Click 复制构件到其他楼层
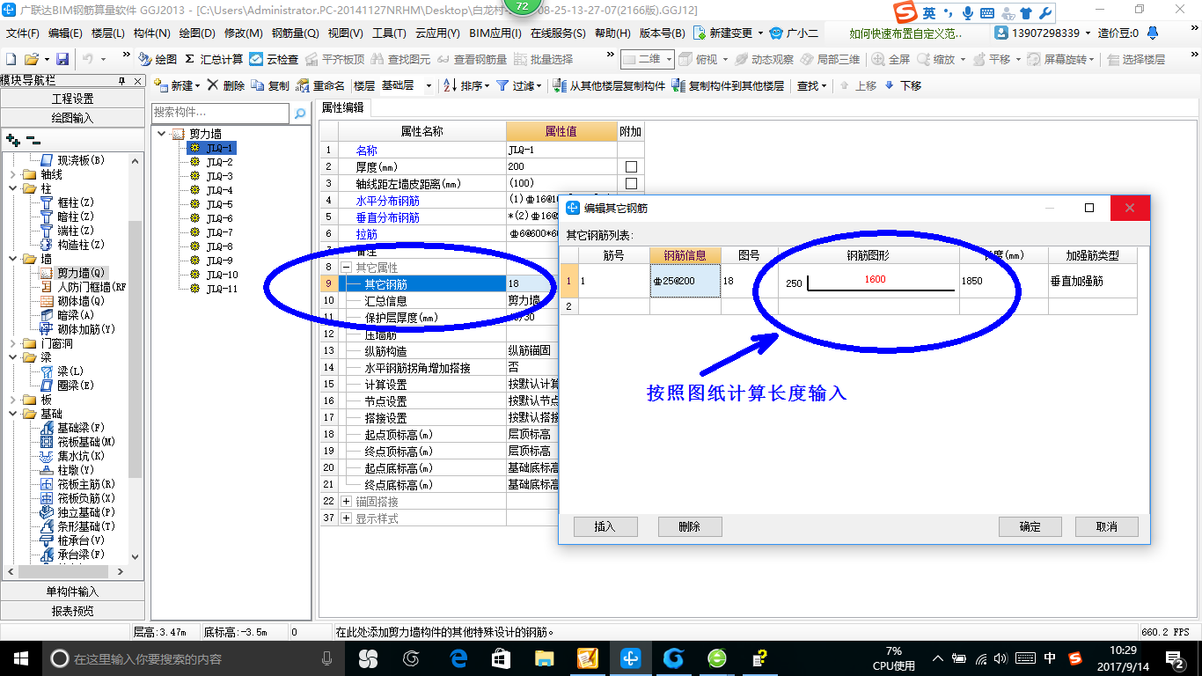 (727, 85)
